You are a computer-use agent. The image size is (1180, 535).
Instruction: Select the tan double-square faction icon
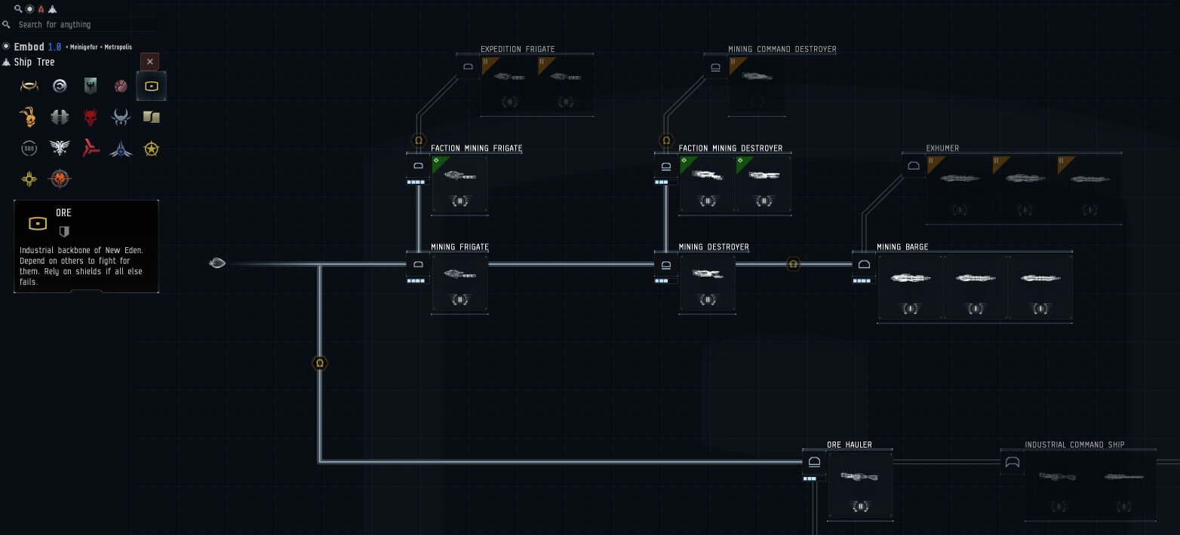coord(152,117)
